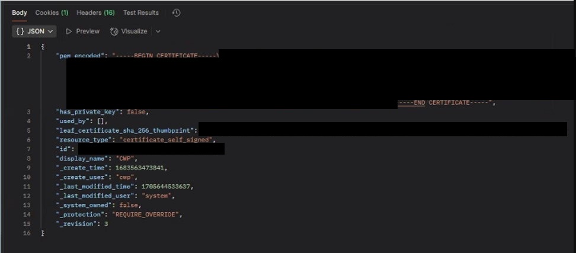Image resolution: width=576 pixels, height=253 pixels.
Task: Click the Visualize sparkle icon
Action: [x=114, y=31]
